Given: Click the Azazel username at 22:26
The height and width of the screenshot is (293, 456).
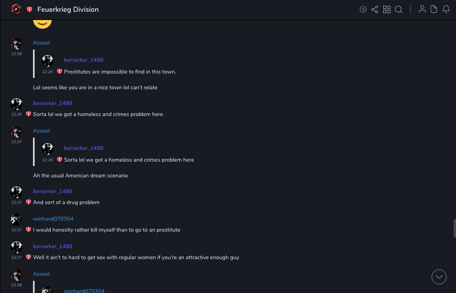Looking at the screenshot, I should pos(41,42).
